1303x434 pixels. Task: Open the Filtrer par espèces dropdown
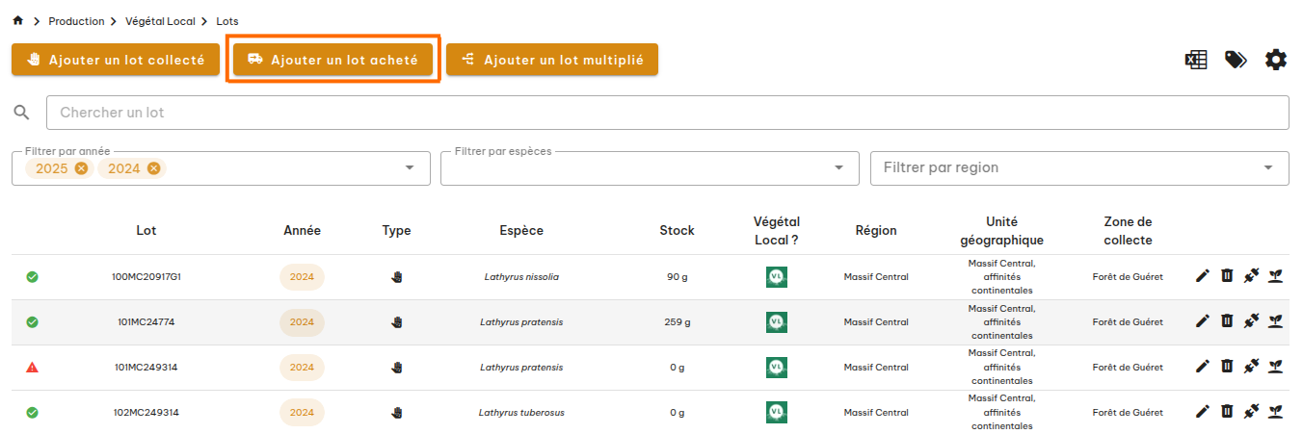838,168
